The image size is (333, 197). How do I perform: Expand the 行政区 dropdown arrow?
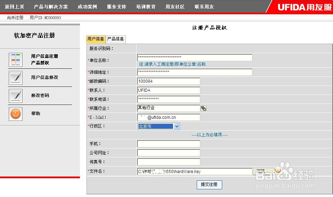pos(177,126)
